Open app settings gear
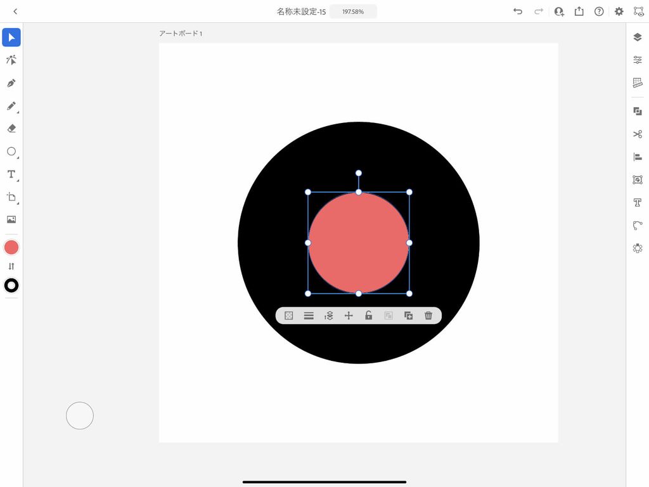Screen dimensions: 649x487 coord(619,11)
